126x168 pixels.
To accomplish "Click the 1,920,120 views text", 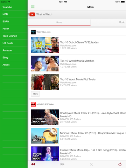I will pyautogui.click(x=68, y=48).
